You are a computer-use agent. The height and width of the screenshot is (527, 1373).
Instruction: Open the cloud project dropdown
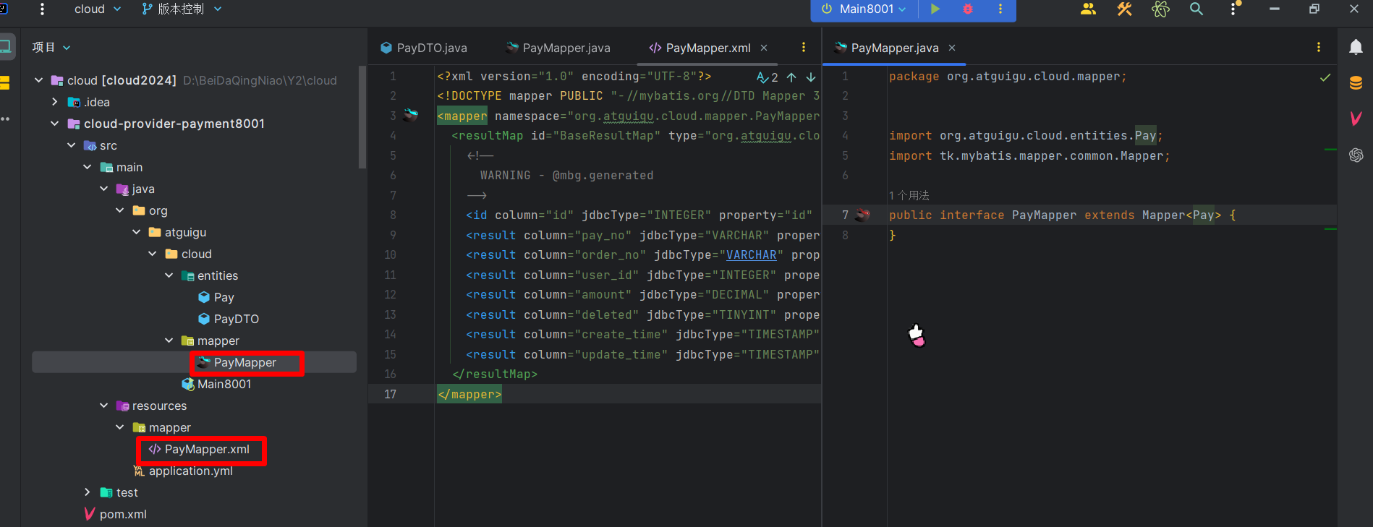97,9
